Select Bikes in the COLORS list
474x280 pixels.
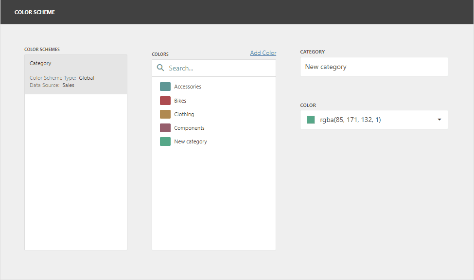pos(180,100)
